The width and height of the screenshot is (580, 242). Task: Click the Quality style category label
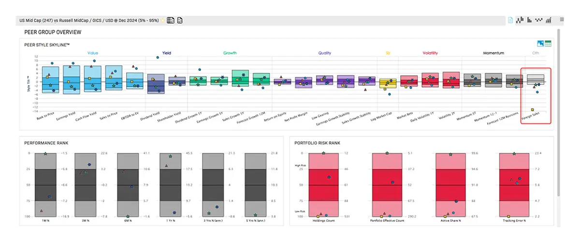(325, 53)
